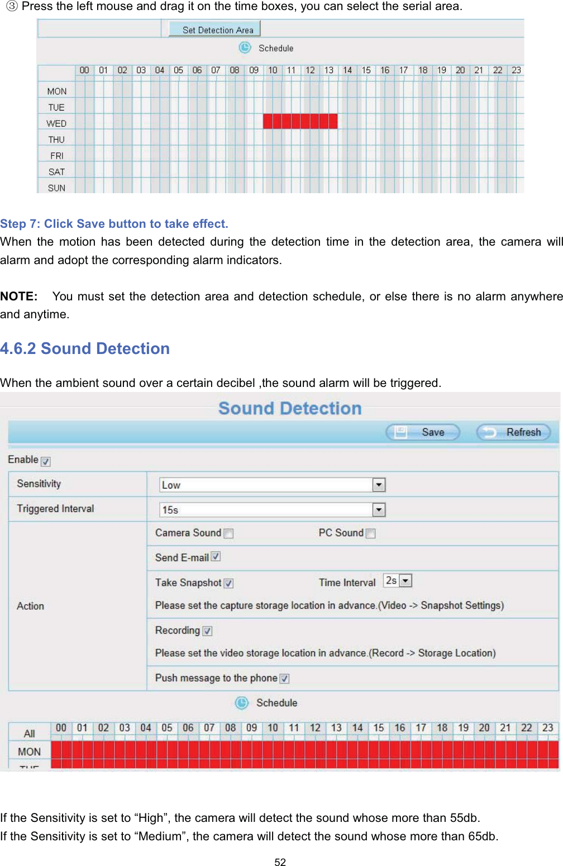Click hour 09 header in lower schedule
This screenshot has height=866, width=563.
point(252,728)
